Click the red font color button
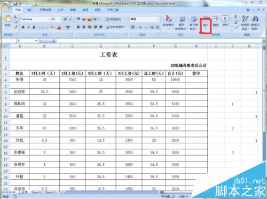Screen dimensions: 267x199 click(59, 27)
